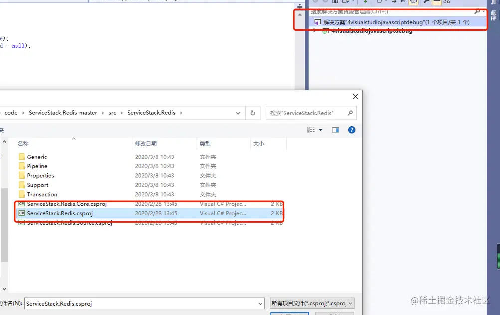Refresh the ServiceStack.Redis folder listing
This screenshot has height=315, width=500.
253,113
